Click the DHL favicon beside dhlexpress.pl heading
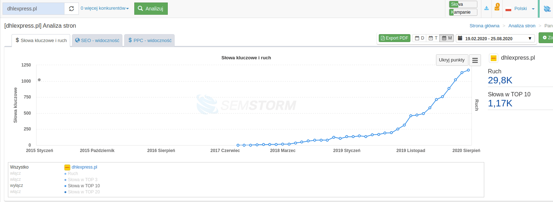The height and width of the screenshot is (202, 553). (494, 58)
